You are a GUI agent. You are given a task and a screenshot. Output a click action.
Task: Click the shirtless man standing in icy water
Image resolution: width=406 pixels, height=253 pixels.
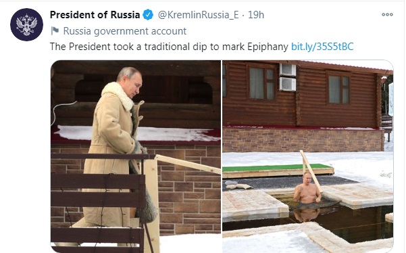[x=307, y=189]
